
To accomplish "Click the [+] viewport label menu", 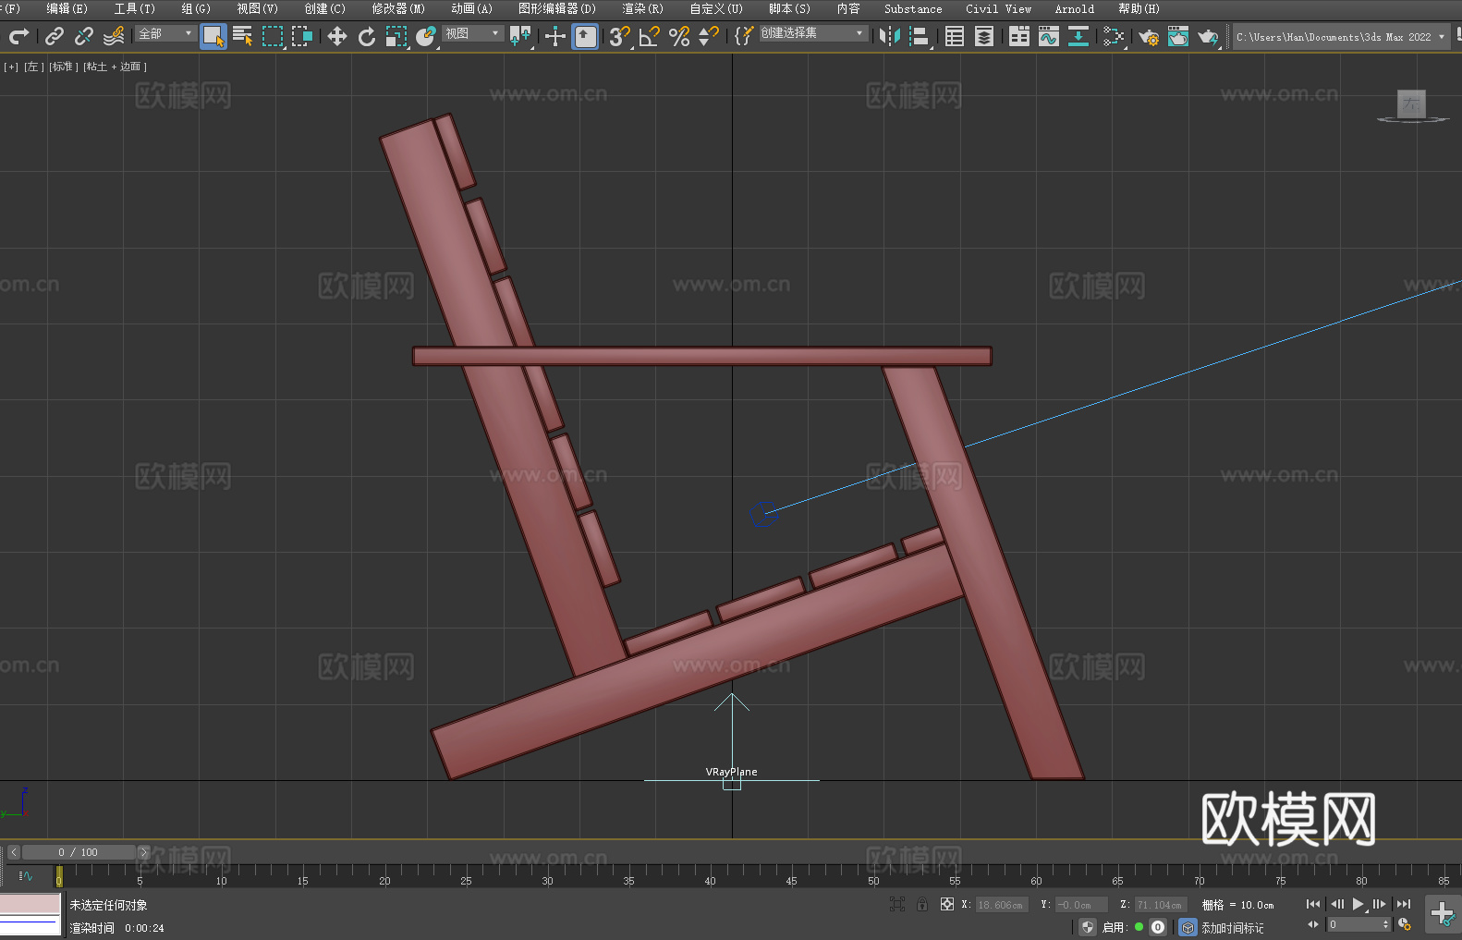I will [x=11, y=67].
